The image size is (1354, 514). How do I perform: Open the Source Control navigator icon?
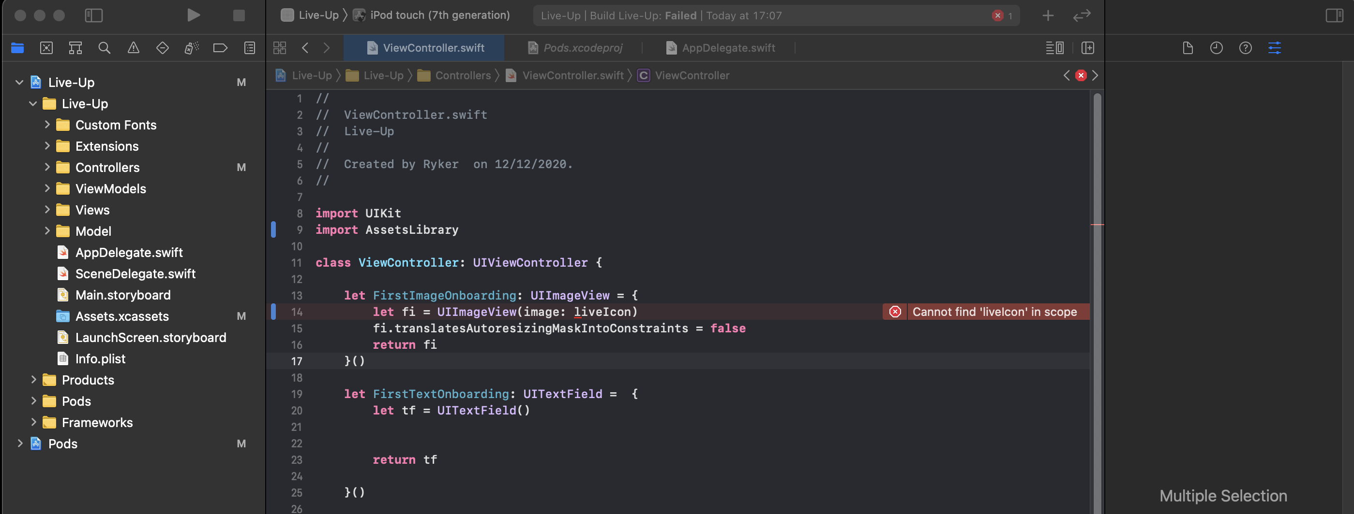pyautogui.click(x=46, y=48)
